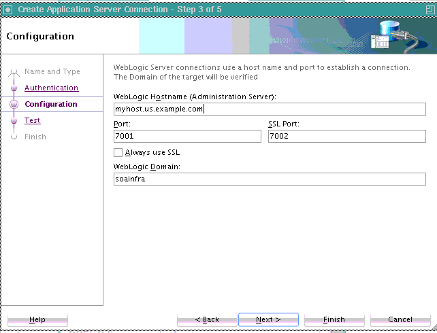This screenshot has height=333, width=437.
Task: Click the 'Port:' label above 7001
Action: pos(122,124)
